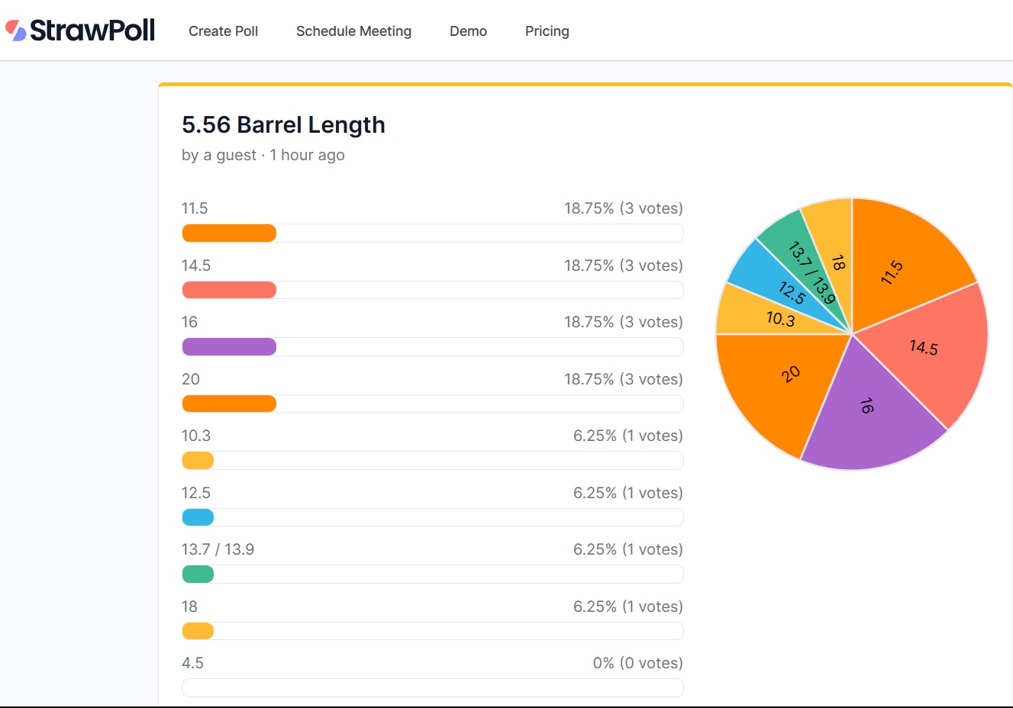Screen dimensions: 1013x708
Task: Select the 14.5 option label in results list
Action: [x=196, y=265]
